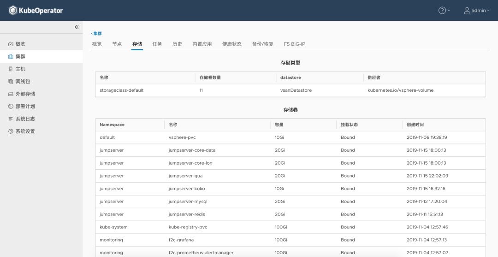Click timestamp 2019-11-06 19:38:19

(427, 137)
